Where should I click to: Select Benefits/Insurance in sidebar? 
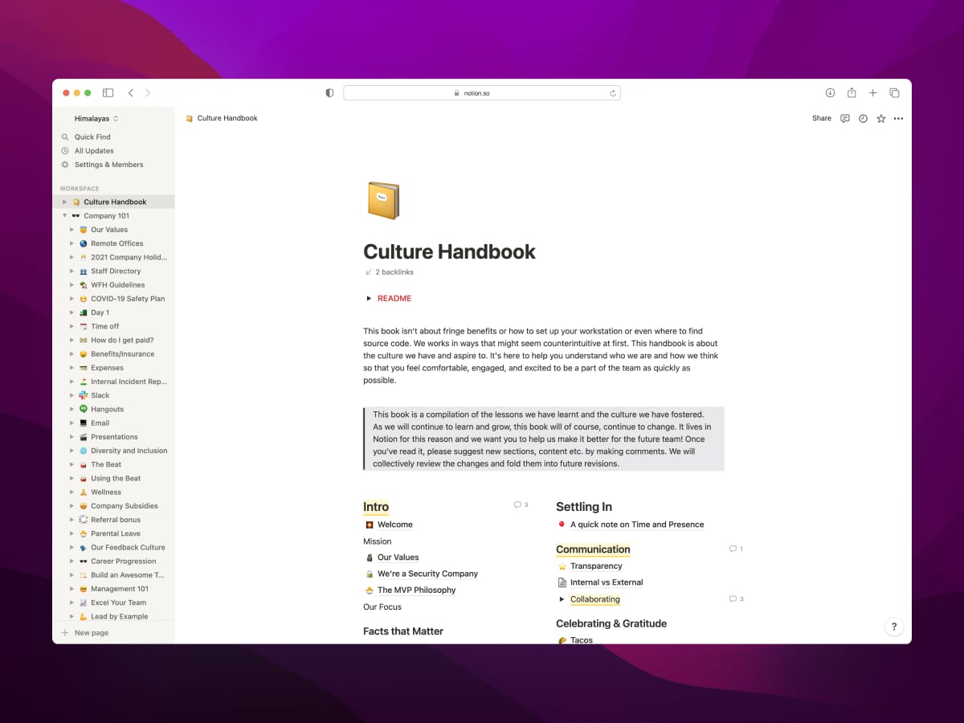122,354
